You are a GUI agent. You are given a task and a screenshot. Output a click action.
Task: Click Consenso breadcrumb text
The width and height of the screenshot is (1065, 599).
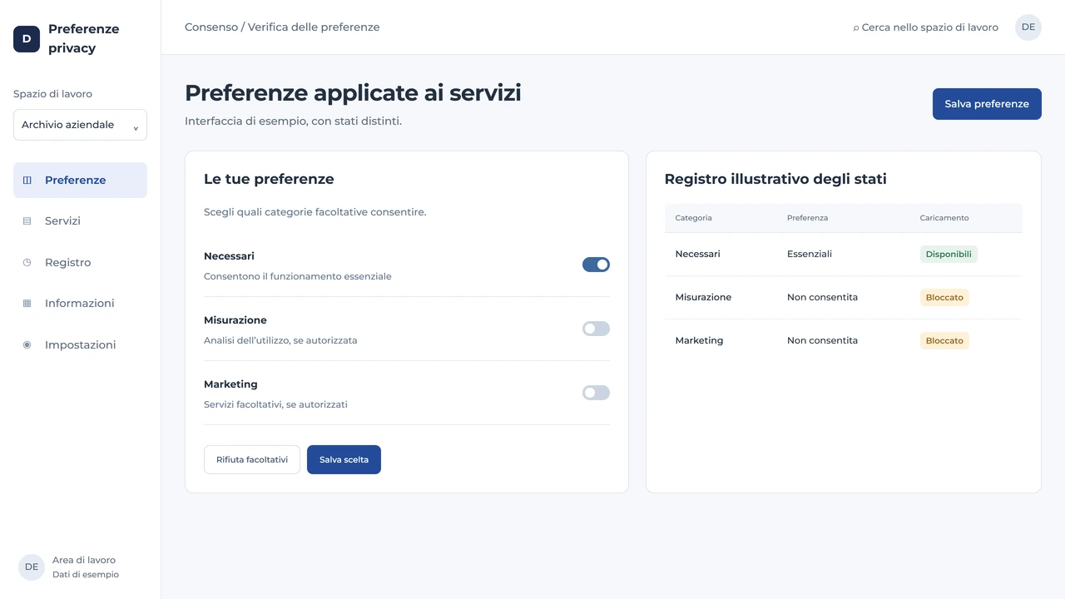tap(211, 27)
